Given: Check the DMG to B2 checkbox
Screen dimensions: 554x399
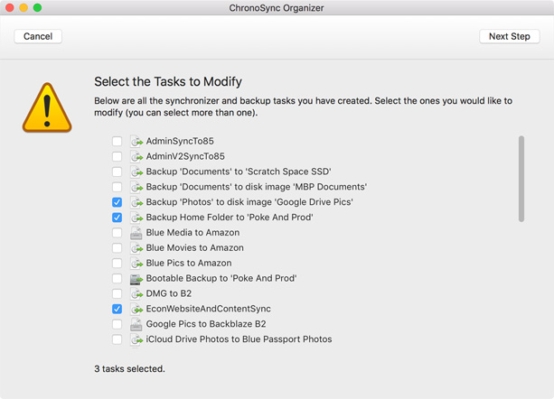Looking at the screenshot, I should point(117,293).
